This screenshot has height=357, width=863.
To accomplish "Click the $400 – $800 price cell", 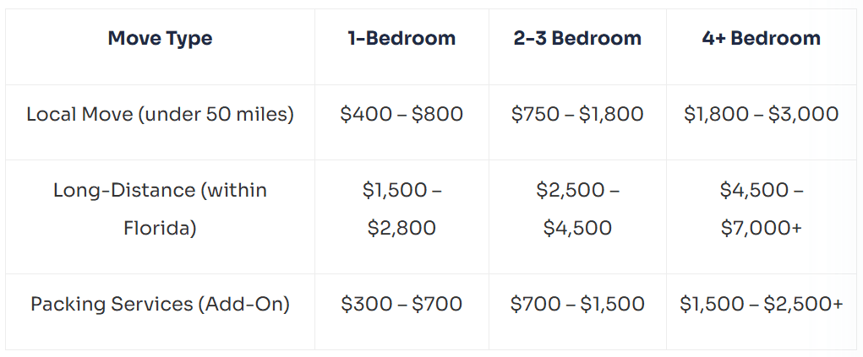I will point(401,114).
